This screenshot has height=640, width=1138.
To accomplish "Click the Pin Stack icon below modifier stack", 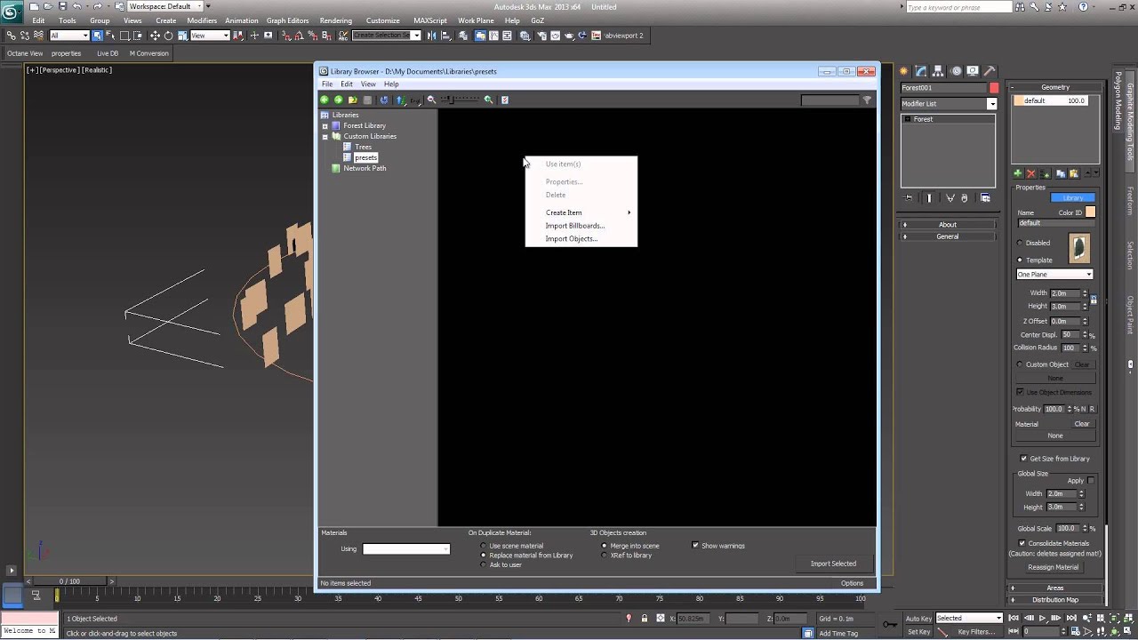I will click(908, 198).
